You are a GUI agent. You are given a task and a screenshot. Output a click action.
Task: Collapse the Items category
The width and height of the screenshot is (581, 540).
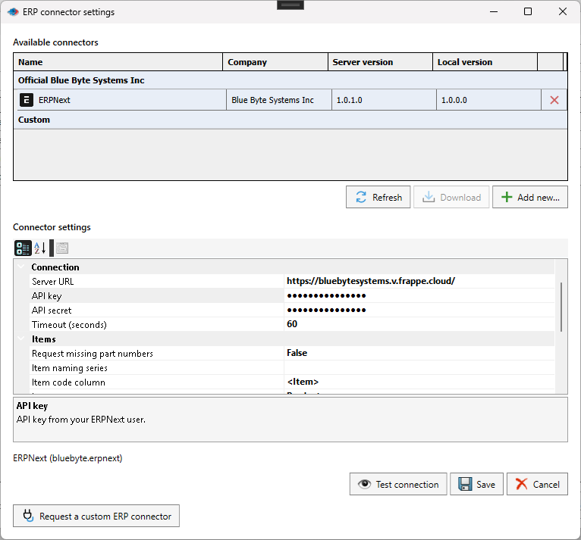21,339
